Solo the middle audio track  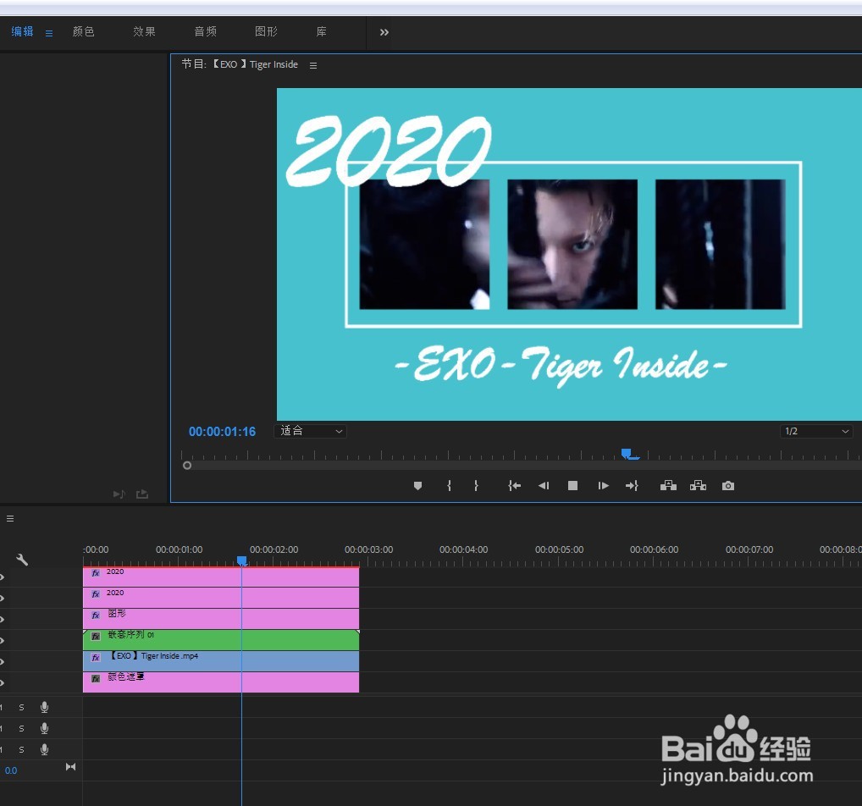21,728
